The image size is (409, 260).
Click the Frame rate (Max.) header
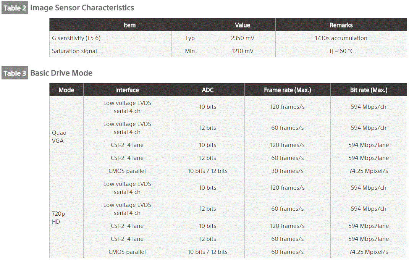[288, 90]
